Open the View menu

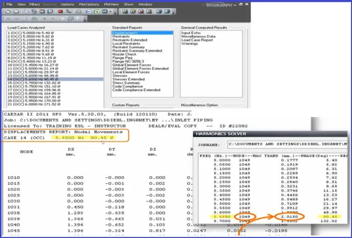point(21,4)
